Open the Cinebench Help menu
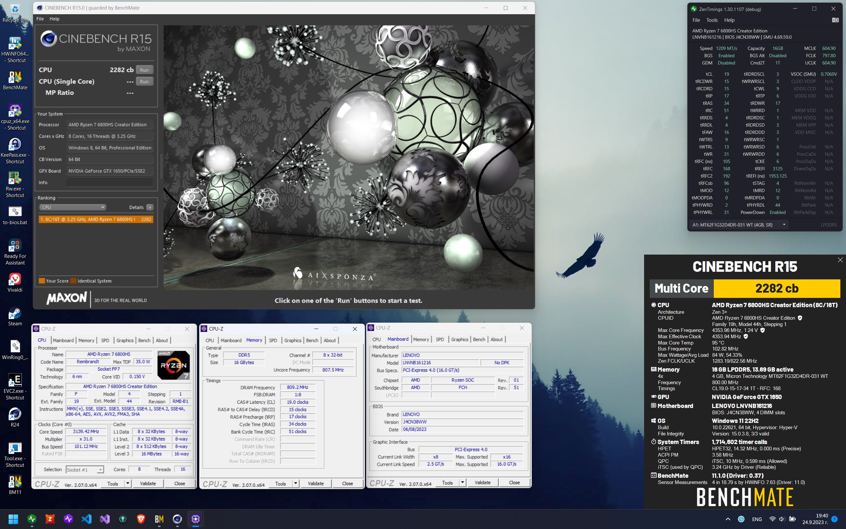846x529 pixels. click(x=54, y=19)
